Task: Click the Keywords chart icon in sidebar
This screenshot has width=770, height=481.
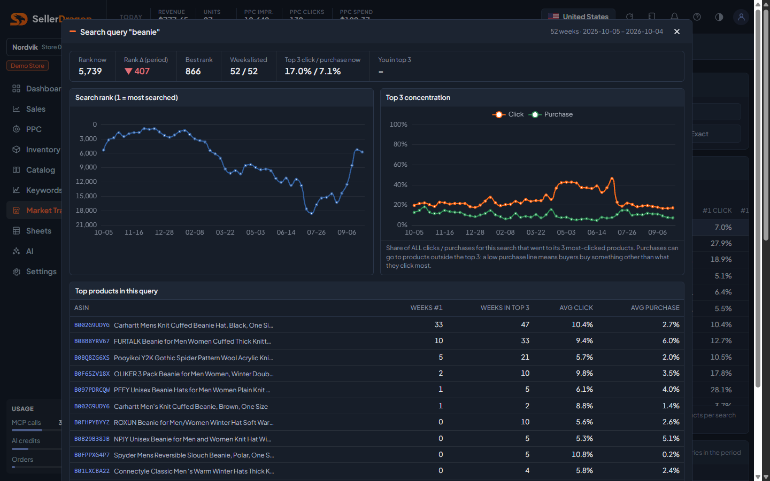Action: [x=17, y=190]
